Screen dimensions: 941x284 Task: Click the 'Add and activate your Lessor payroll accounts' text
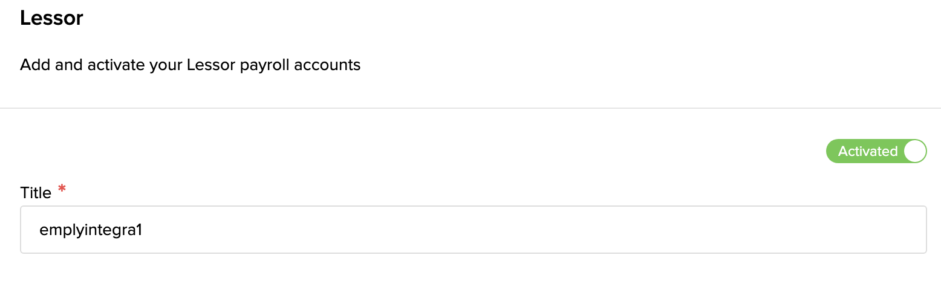pyautogui.click(x=190, y=65)
